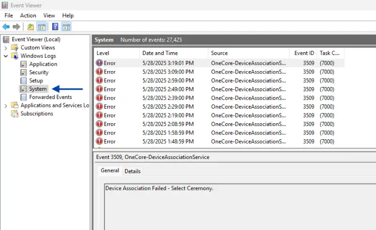Image resolution: width=376 pixels, height=230 pixels.
Task: Open the View menu
Action: point(49,16)
